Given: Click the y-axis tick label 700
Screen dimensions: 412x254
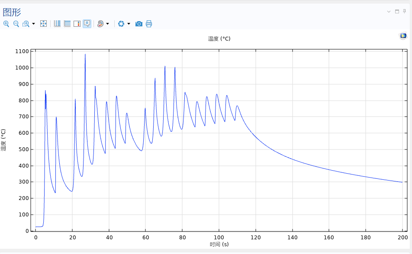Looking at the screenshot, I should 24,117.
